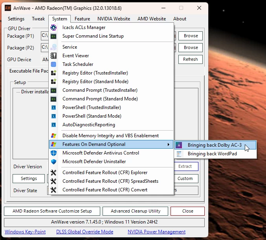Click the Advanced Cleanup Utility button
The width and height of the screenshot is (266, 240).
click(135, 211)
